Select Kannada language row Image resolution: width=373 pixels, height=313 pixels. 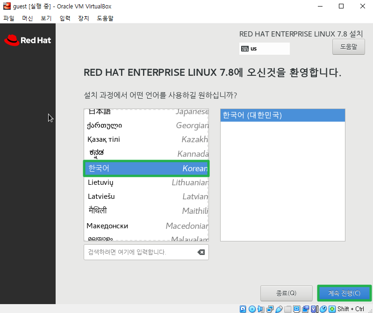(x=146, y=153)
